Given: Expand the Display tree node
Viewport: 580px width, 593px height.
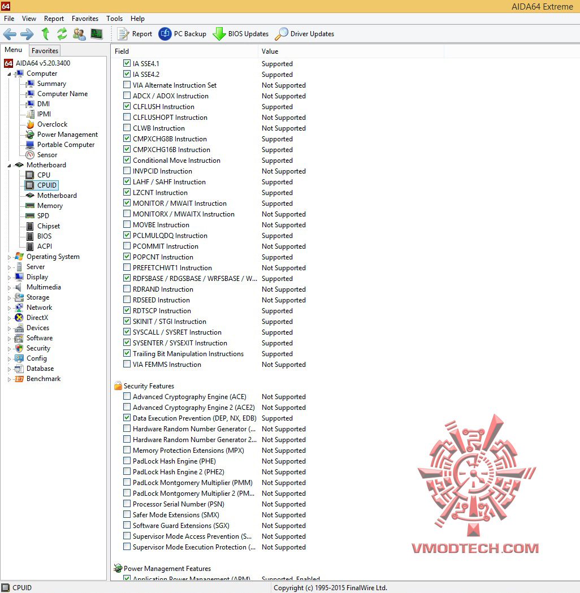Looking at the screenshot, I should click(x=9, y=277).
